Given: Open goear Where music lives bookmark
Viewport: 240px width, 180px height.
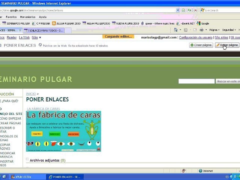Looking at the screenshot, I should tap(158, 23).
